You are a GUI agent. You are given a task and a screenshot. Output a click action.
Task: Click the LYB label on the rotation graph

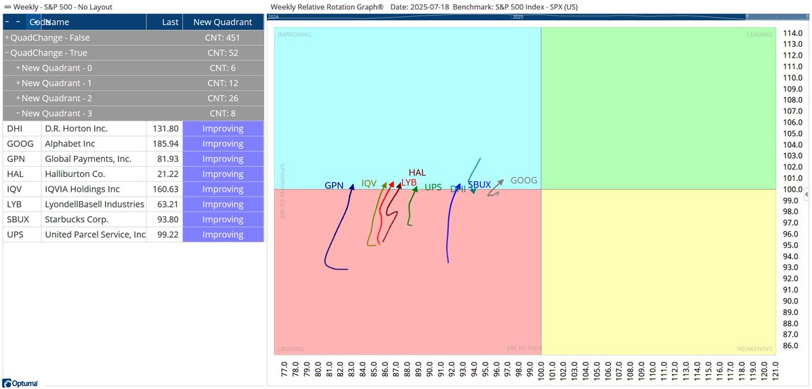point(409,182)
